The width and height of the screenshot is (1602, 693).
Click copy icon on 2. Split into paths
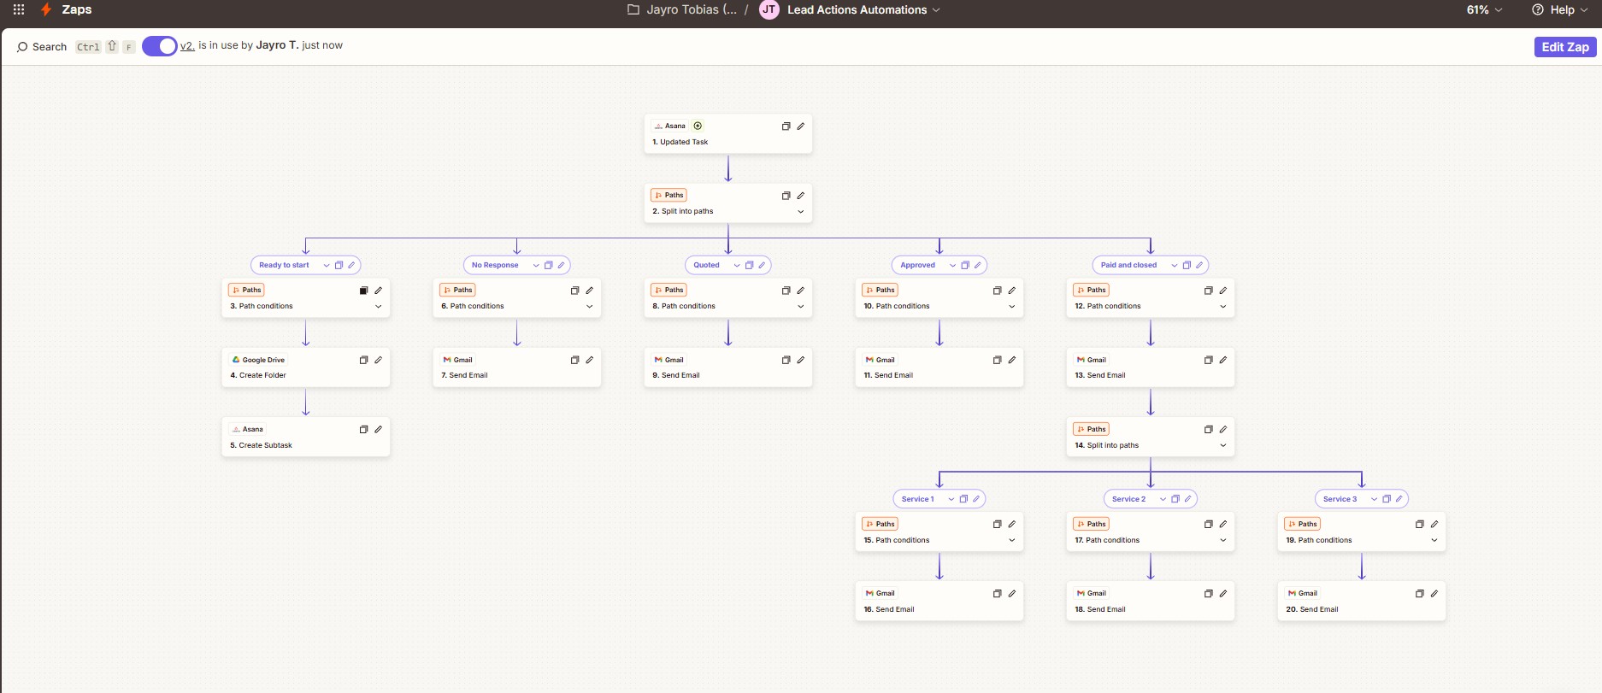pos(786,196)
